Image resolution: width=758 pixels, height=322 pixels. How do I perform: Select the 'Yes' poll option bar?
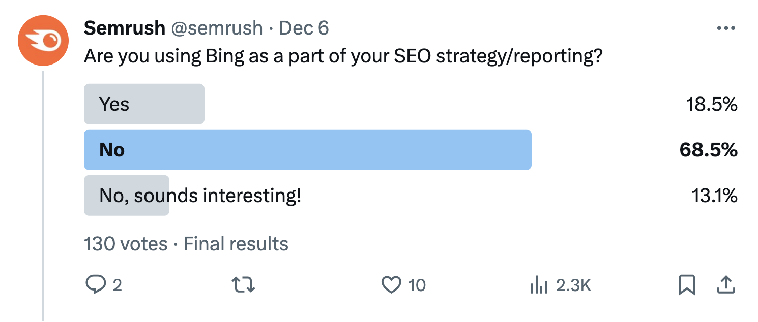[x=144, y=104]
